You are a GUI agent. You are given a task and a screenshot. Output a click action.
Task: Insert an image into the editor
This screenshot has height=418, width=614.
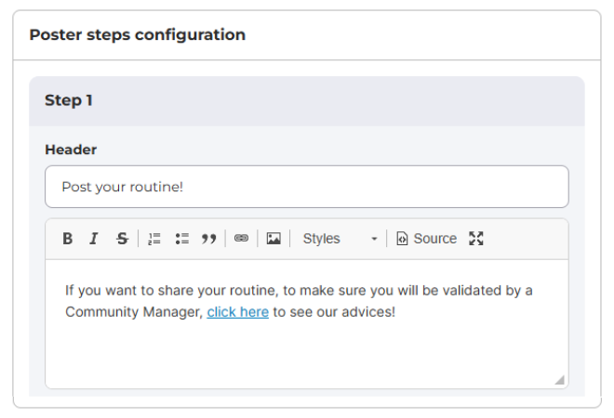274,239
